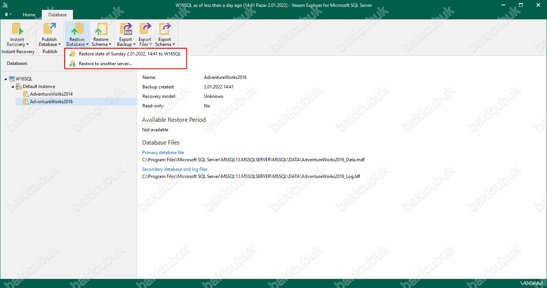Click the Name value AdventureWorks2016
Image resolution: width=547 pixels, height=288 pixels.
click(225, 77)
